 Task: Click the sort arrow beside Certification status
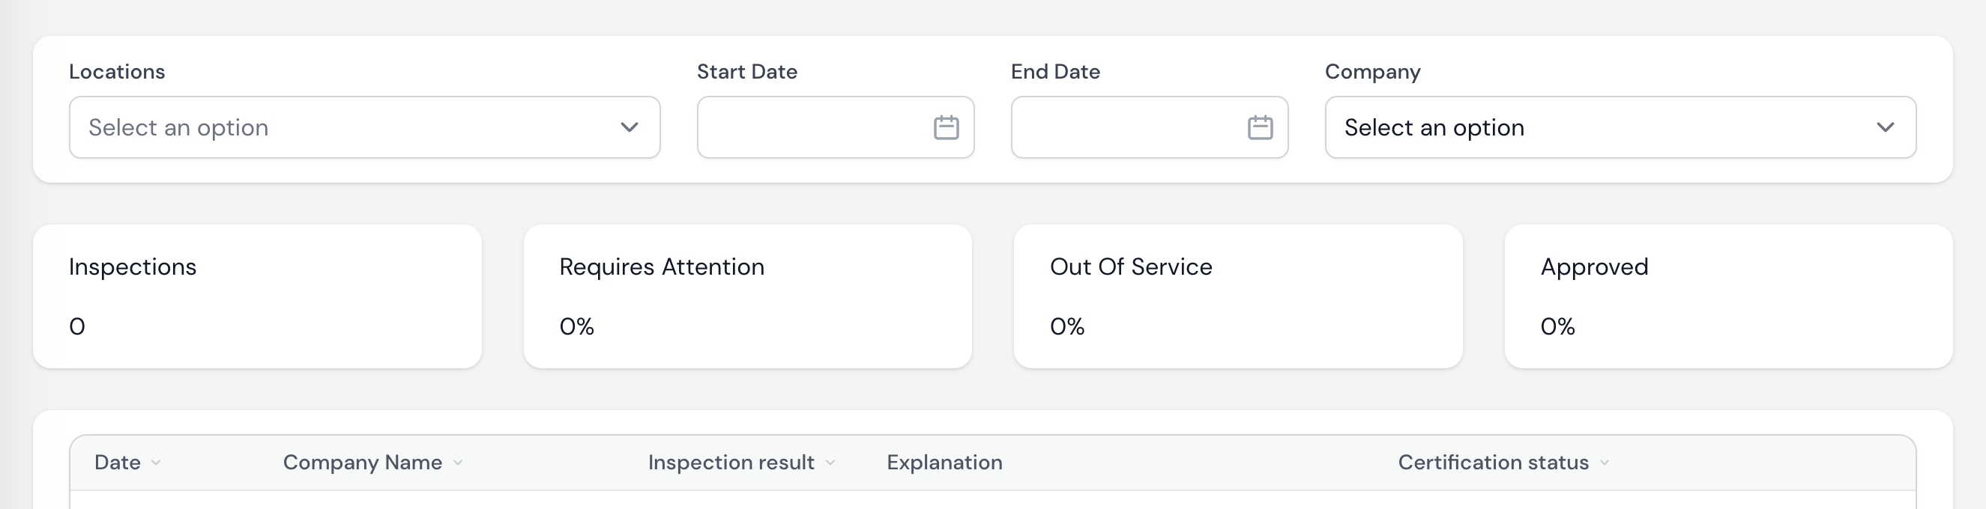1605,463
